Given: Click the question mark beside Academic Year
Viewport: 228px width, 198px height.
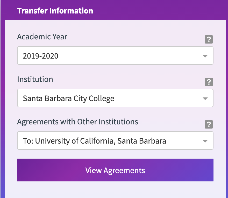Looking at the screenshot, I should 209,39.
